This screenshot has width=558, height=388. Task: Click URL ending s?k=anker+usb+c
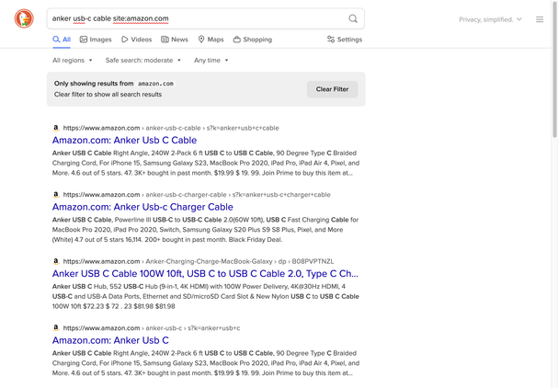[x=152, y=328]
